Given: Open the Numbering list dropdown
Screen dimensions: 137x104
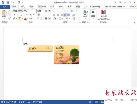Looking at the screenshot, I should 62,11.
